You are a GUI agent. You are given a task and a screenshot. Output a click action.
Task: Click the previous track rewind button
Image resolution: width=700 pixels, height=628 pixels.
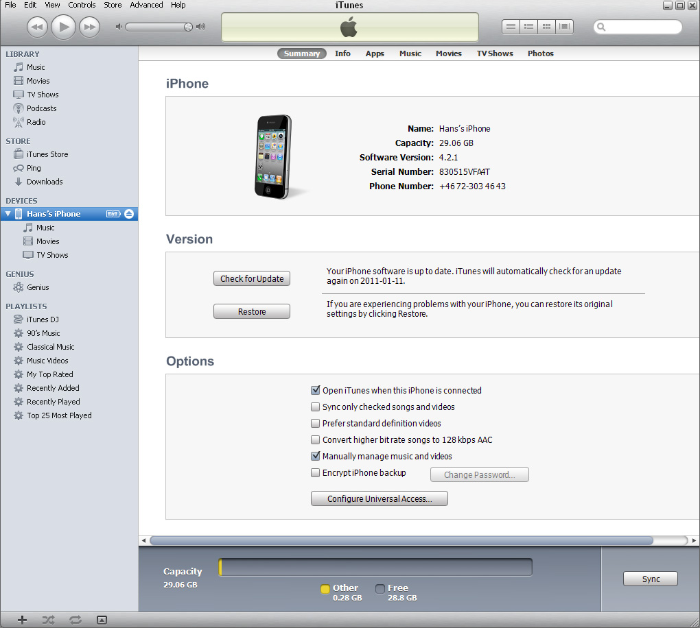37,27
